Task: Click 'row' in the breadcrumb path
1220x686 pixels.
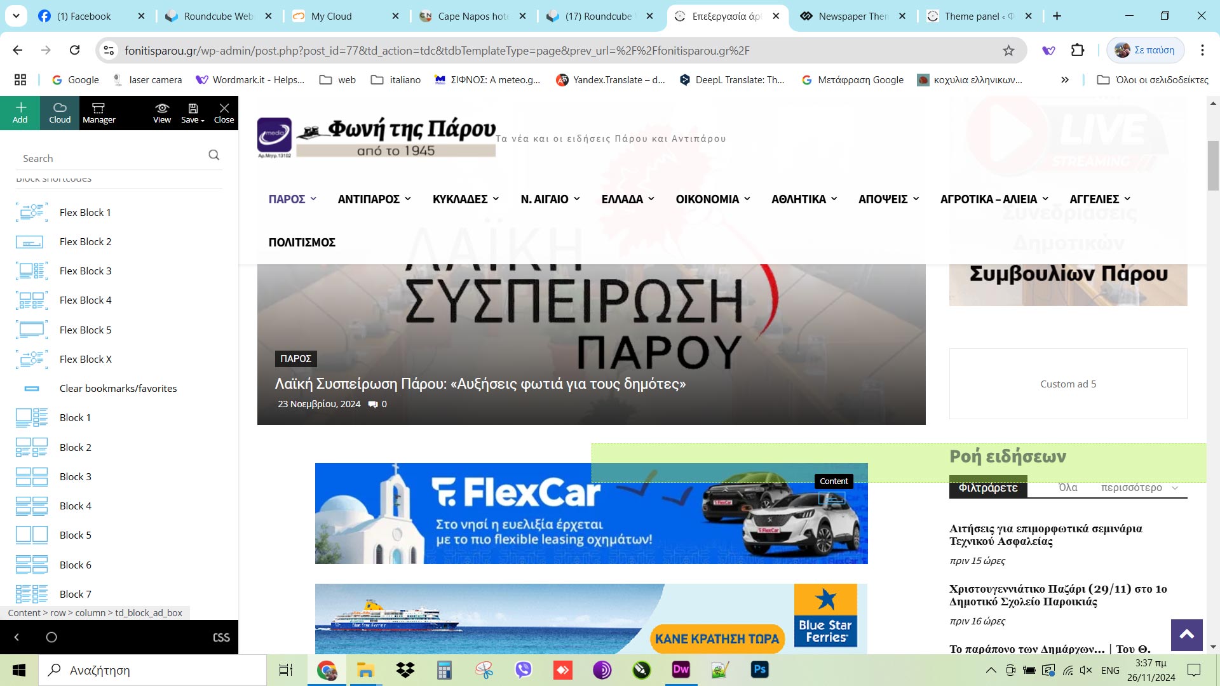Action: click(58, 613)
